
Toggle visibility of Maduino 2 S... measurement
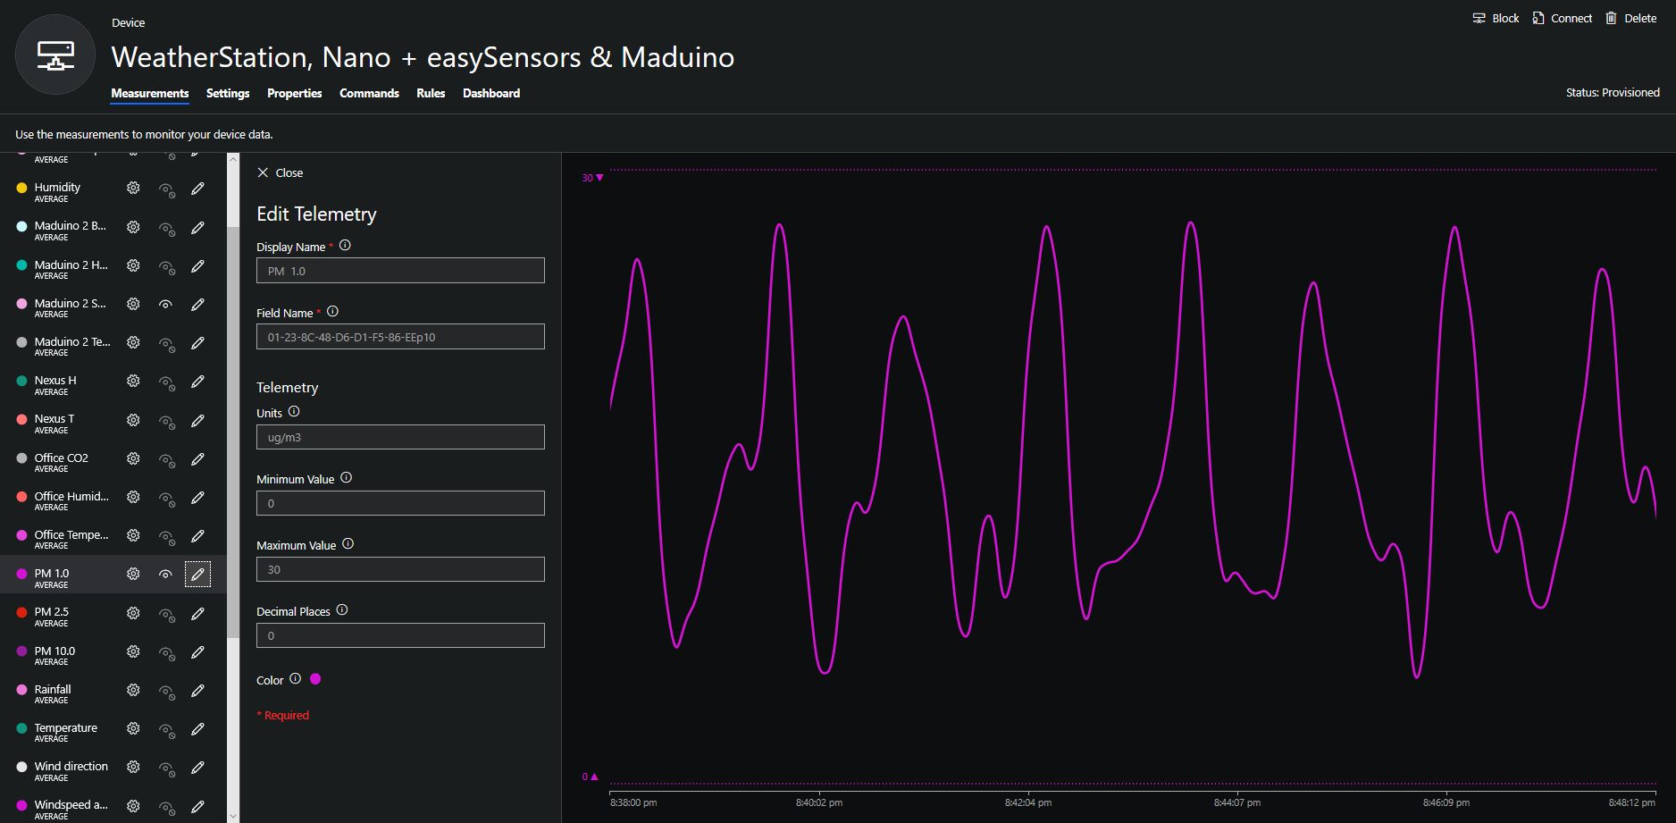point(165,305)
